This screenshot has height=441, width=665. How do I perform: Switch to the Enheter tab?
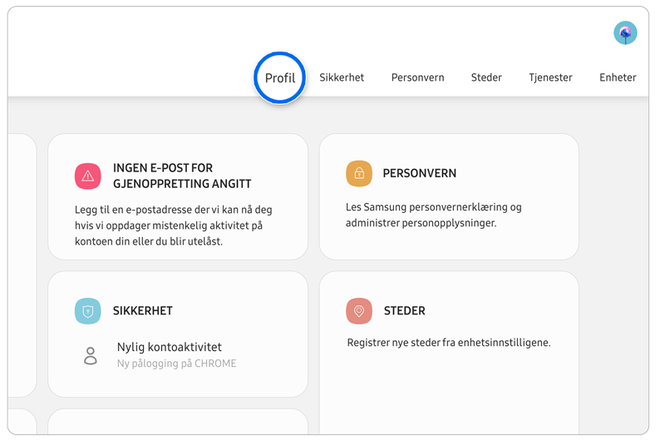(x=618, y=77)
